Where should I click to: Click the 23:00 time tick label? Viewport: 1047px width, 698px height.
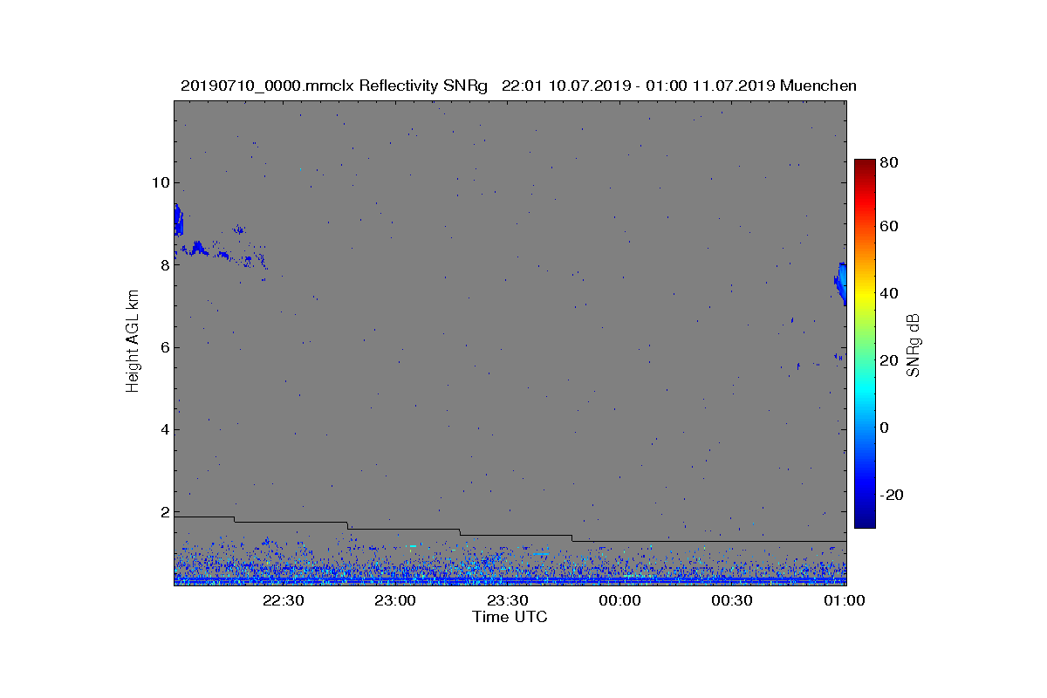[x=395, y=600]
